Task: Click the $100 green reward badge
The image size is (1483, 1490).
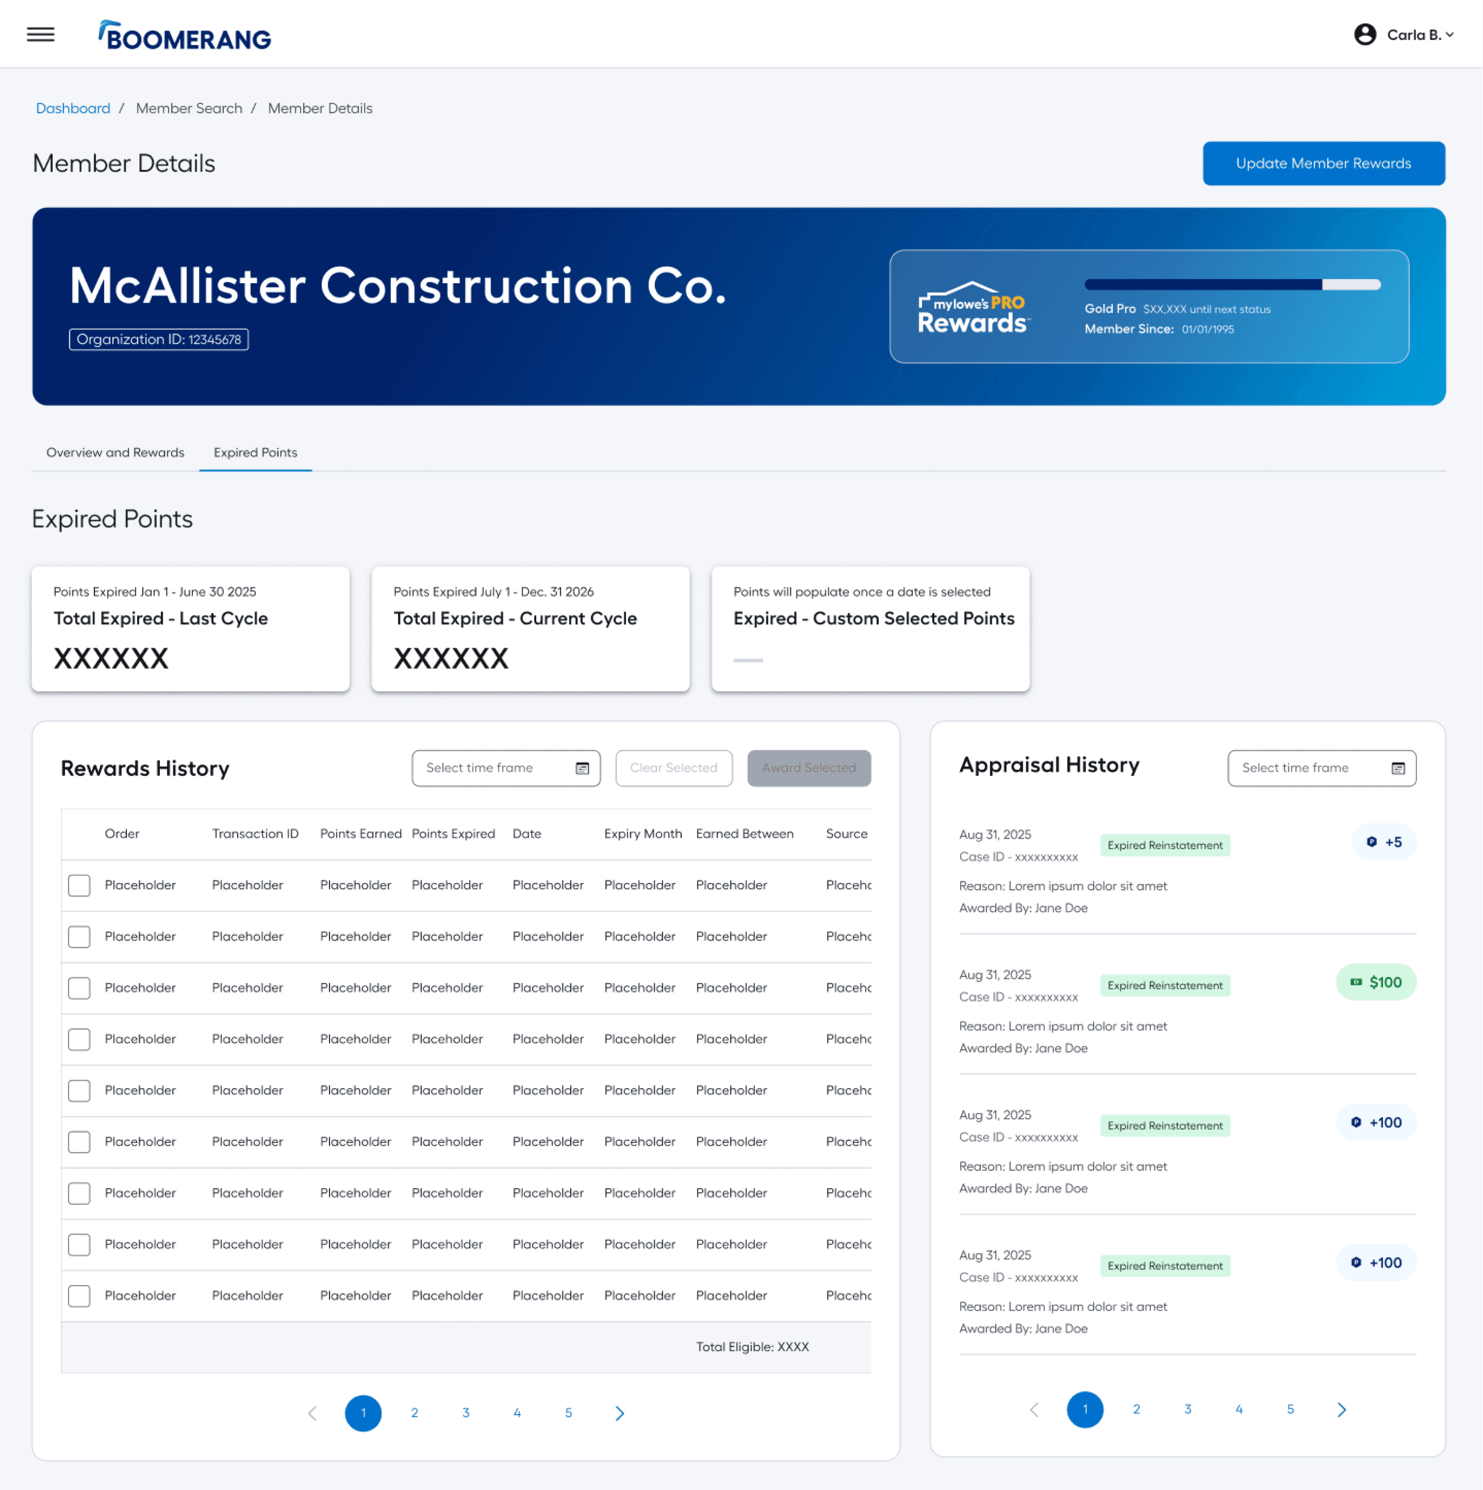Action: tap(1376, 982)
